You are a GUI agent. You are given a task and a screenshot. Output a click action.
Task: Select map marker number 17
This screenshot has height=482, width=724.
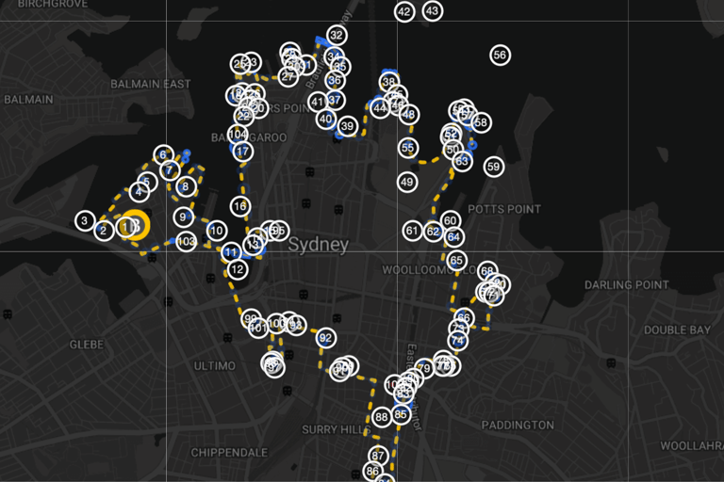(243, 151)
